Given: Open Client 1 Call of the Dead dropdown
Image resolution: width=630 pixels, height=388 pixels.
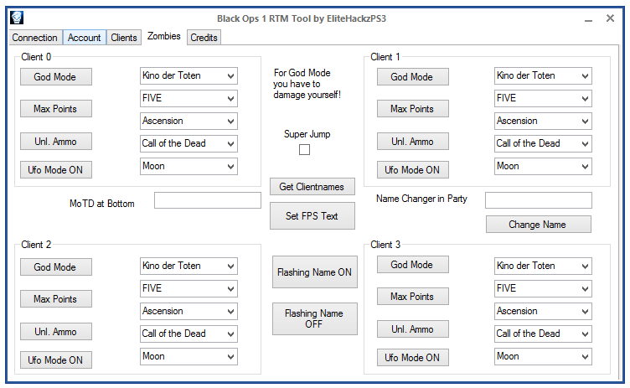Looking at the screenshot, I should pyautogui.click(x=543, y=143).
